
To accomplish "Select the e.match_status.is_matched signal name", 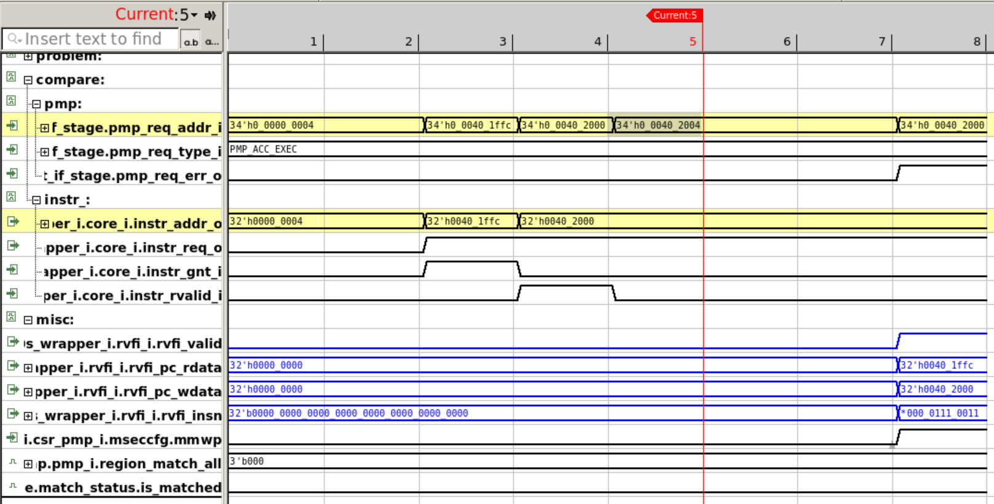I will click(x=123, y=488).
